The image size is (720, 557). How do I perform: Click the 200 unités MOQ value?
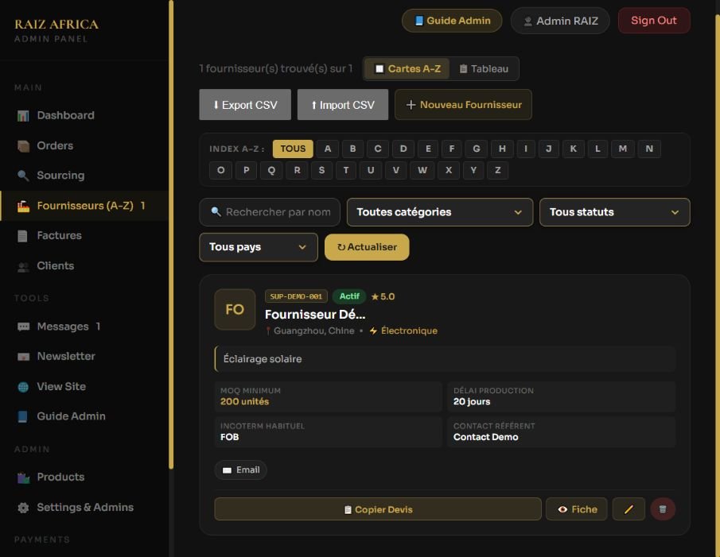244,401
